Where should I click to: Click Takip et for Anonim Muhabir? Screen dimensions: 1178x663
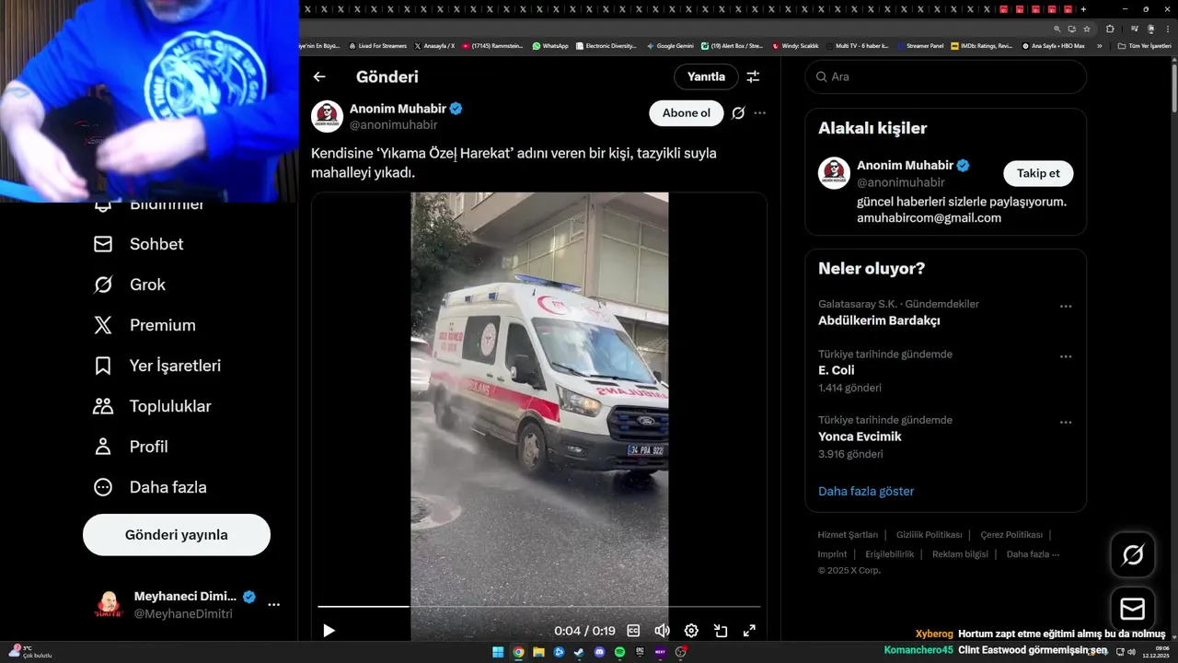[1038, 173]
